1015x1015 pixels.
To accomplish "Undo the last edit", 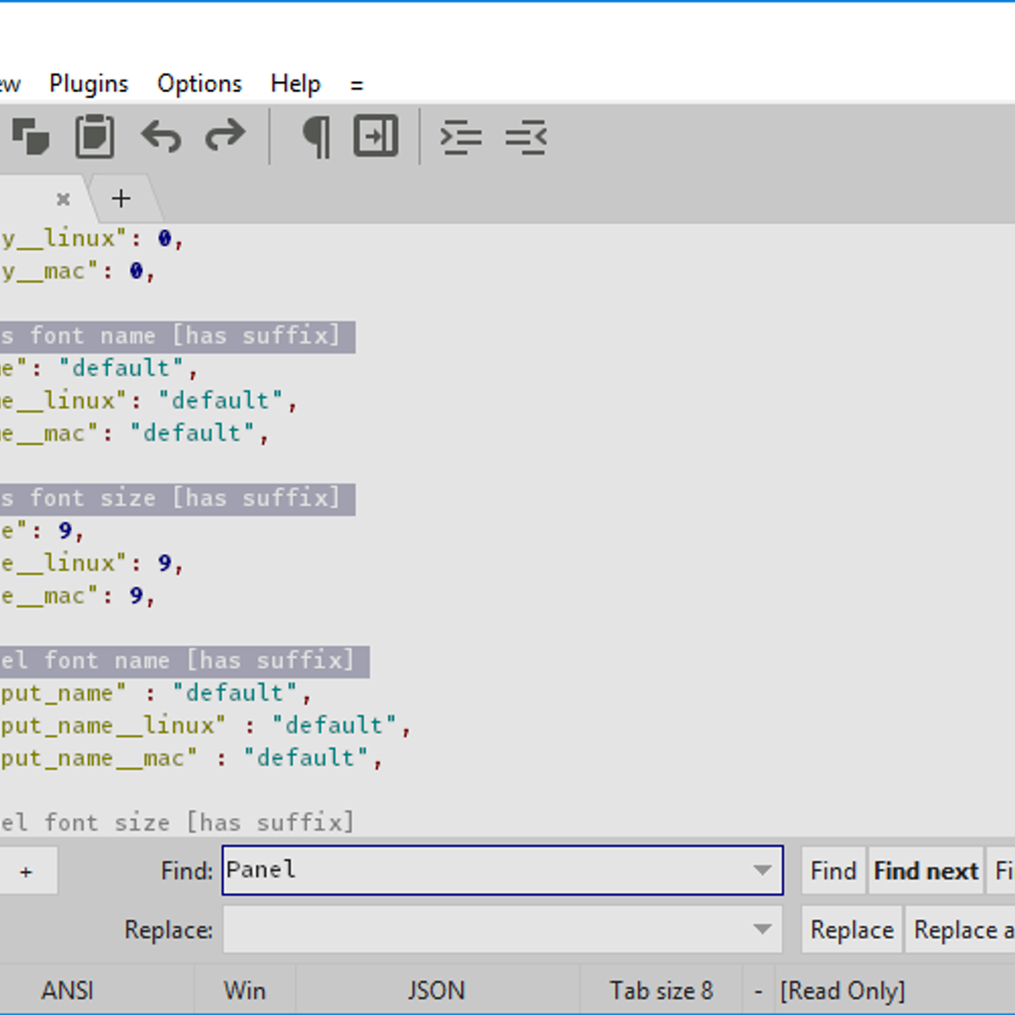I will tap(161, 136).
